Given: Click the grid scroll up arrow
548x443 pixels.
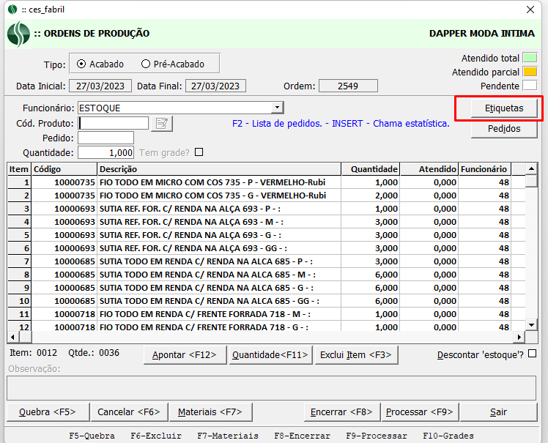Looking at the screenshot, I should pos(531,169).
